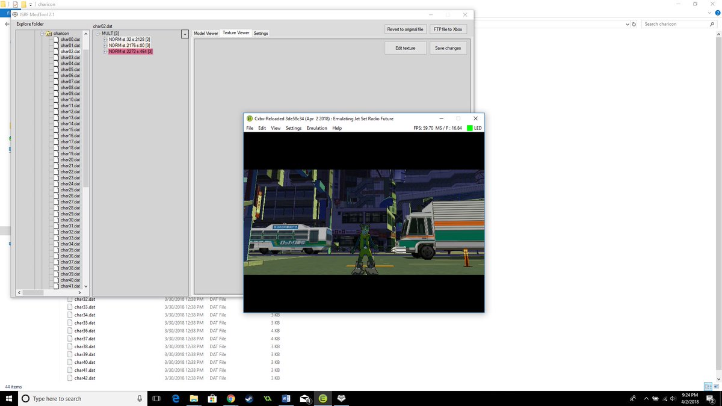
Task: Click the Save changes button
Action: click(448, 48)
